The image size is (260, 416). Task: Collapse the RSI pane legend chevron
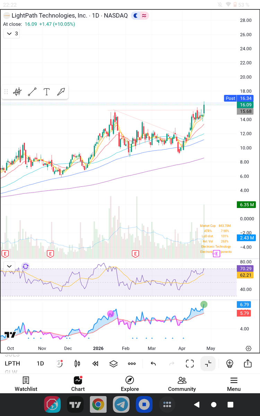(x=9, y=266)
